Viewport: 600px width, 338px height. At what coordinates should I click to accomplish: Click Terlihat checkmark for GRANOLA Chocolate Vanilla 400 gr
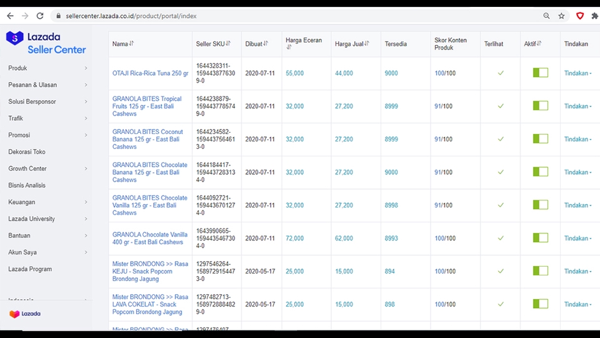point(501,238)
